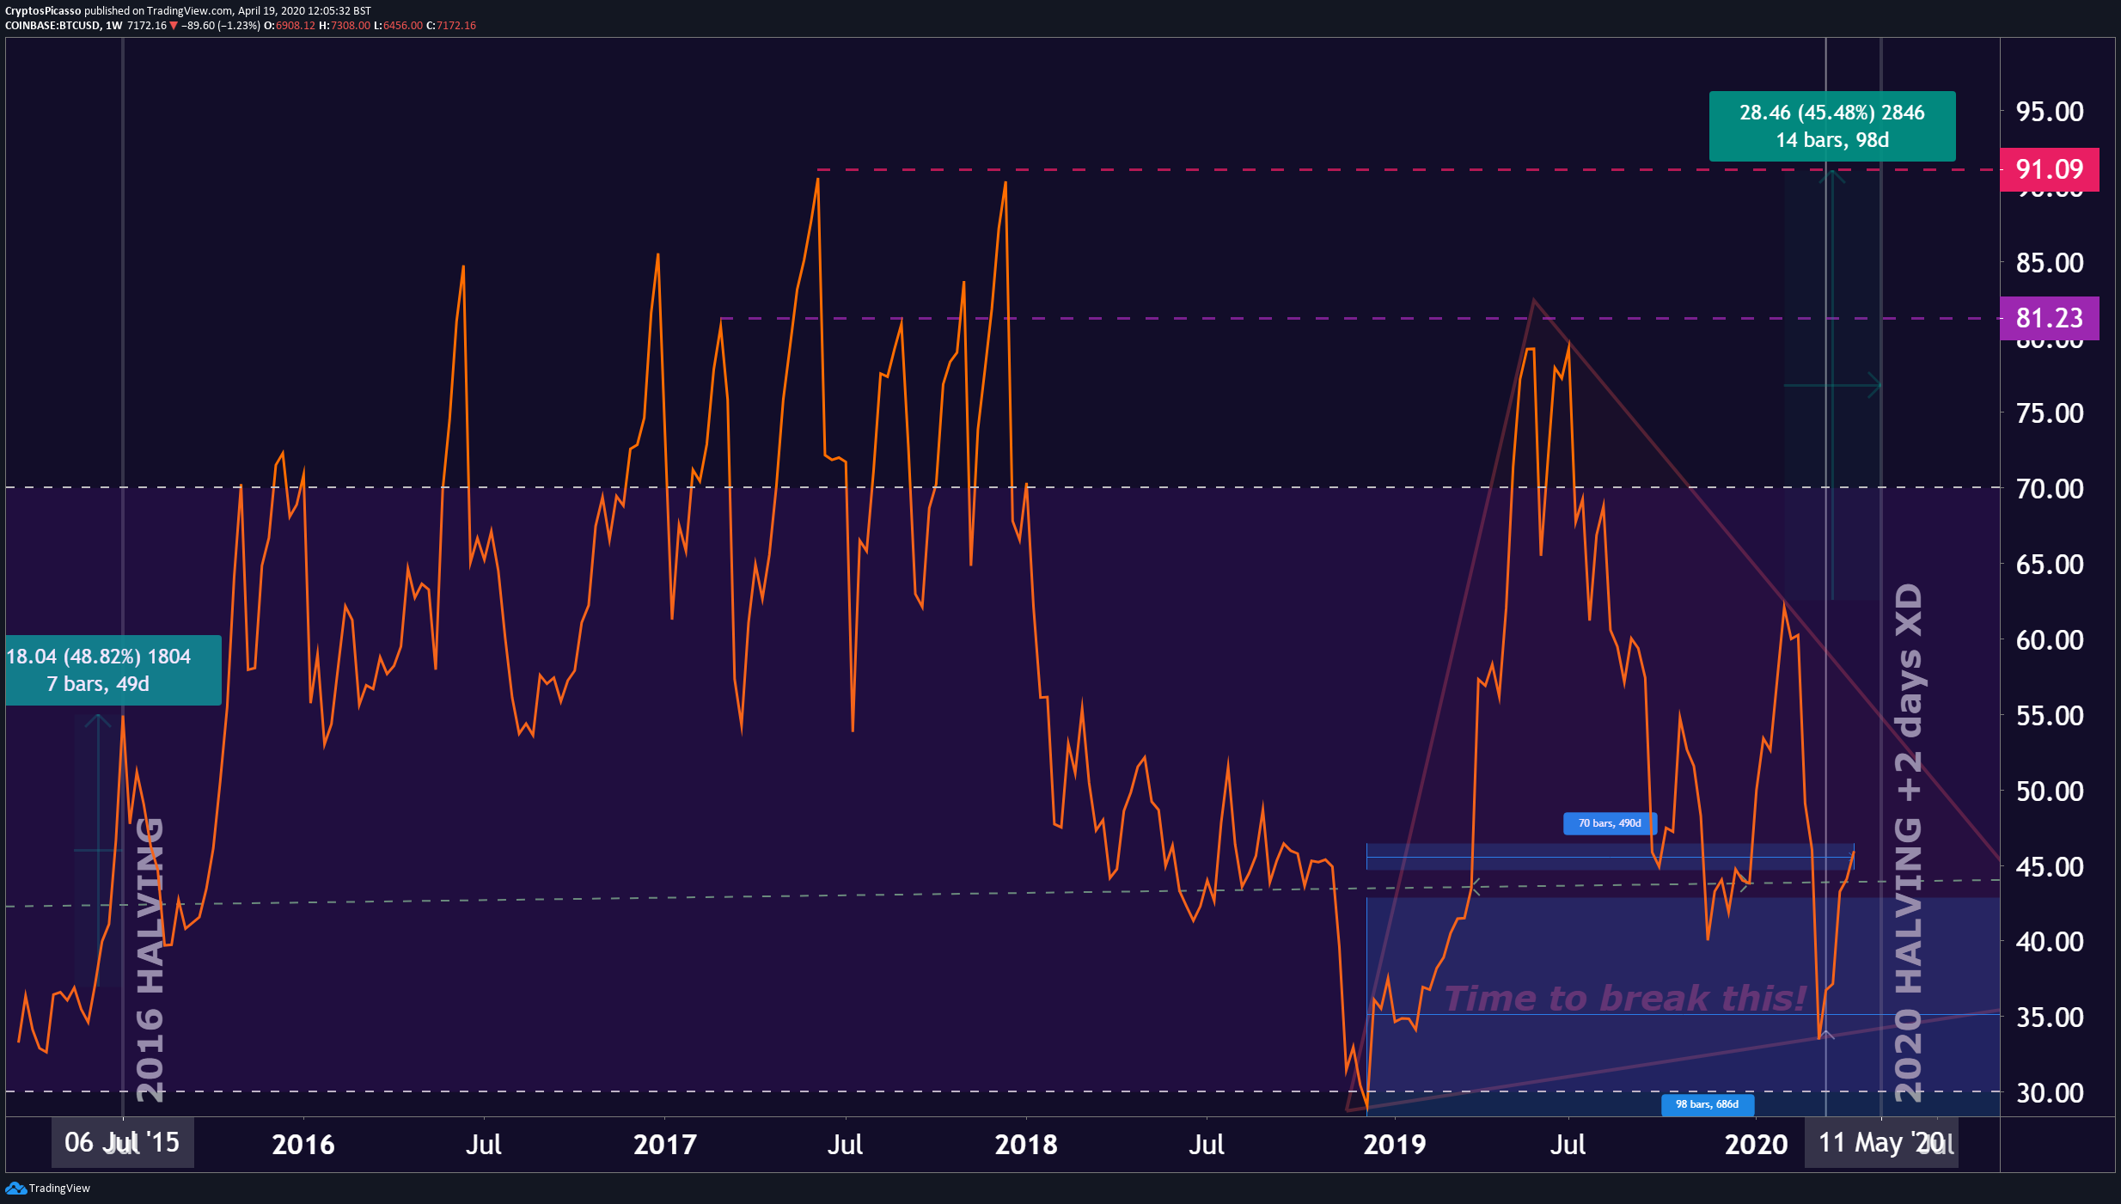The image size is (2121, 1204).
Task: Click the COINBASE:BTCUSD symbol text in header
Action: coord(52,26)
